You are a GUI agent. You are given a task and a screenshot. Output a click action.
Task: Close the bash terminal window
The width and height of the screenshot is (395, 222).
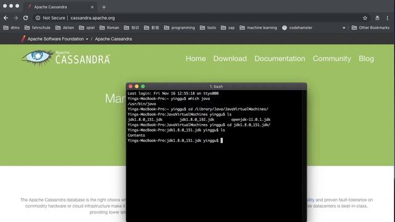coord(130,86)
